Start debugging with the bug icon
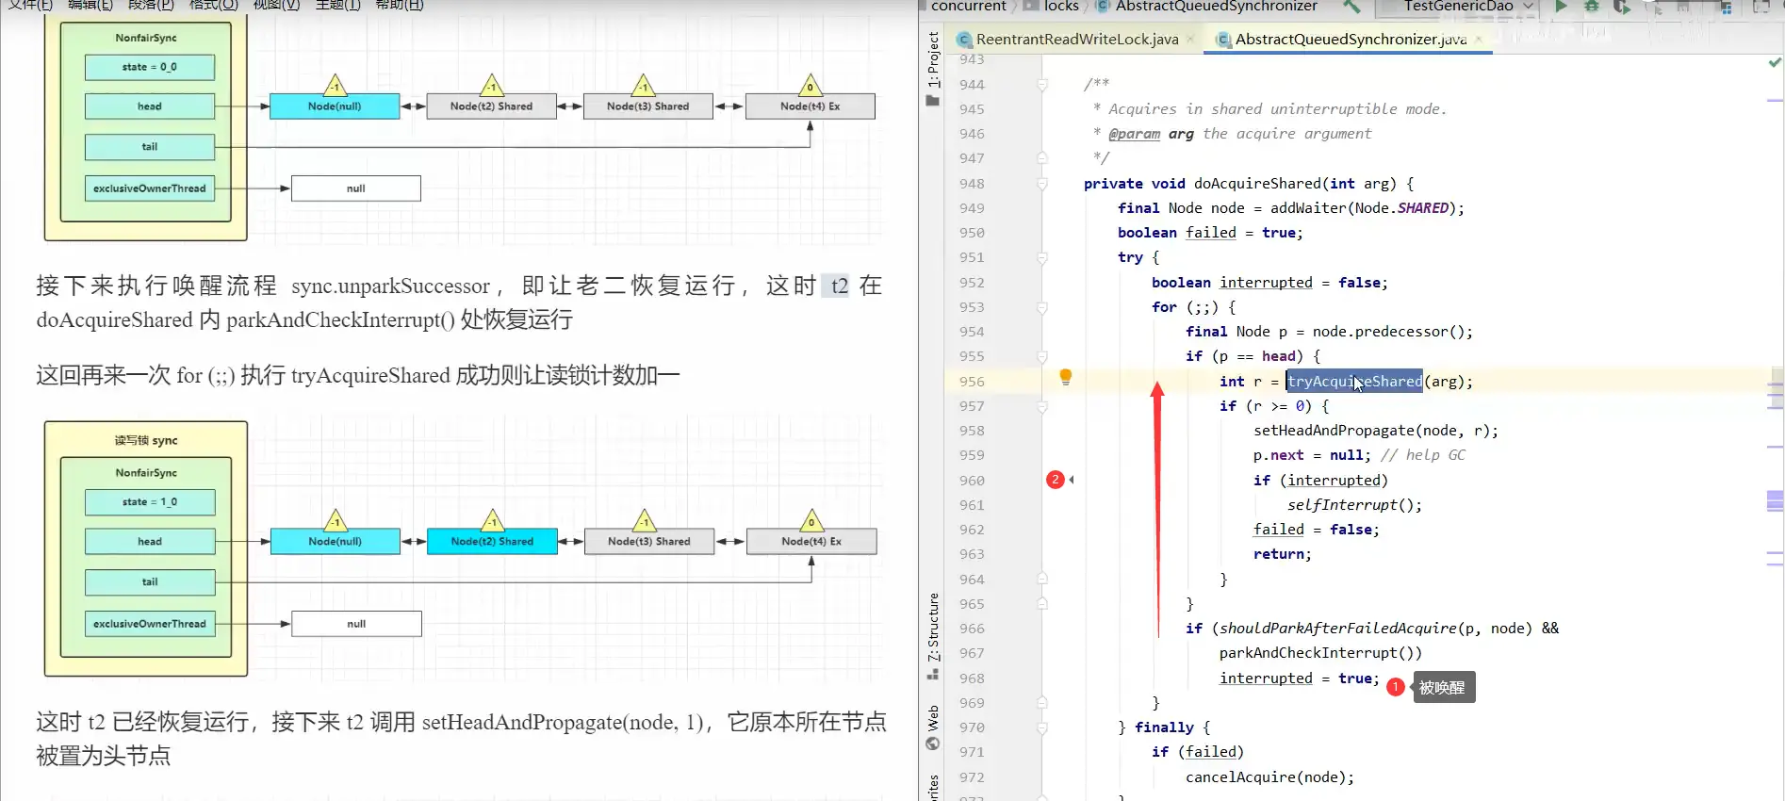 pos(1592,6)
